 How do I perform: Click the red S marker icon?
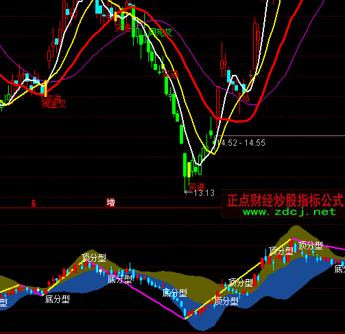coord(34,203)
